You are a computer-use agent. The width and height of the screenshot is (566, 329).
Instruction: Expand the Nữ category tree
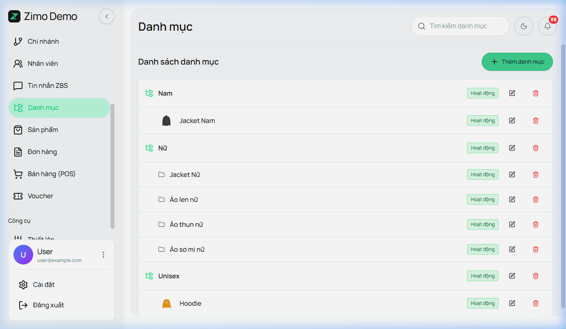click(x=149, y=148)
